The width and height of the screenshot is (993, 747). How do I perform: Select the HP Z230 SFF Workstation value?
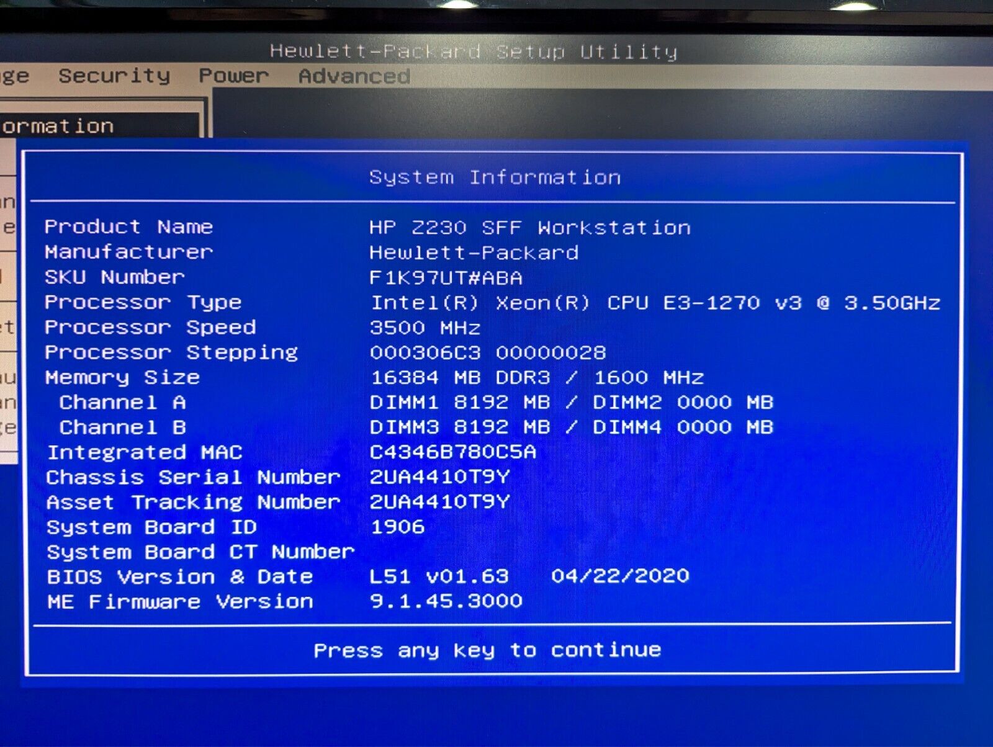529,228
